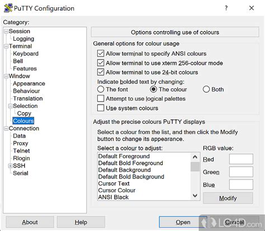Open the Copy category
The height and width of the screenshot is (231, 265).
(24, 114)
